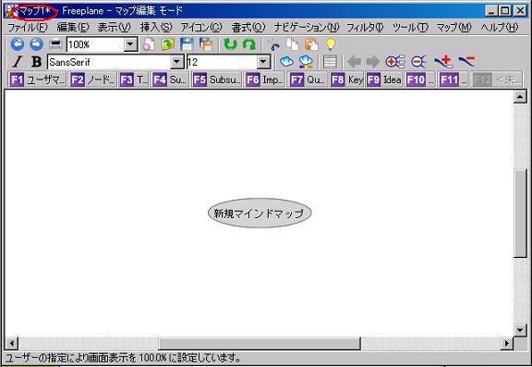The image size is (532, 367).
Task: Maximize the Freeplane window
Action: [x=505, y=11]
